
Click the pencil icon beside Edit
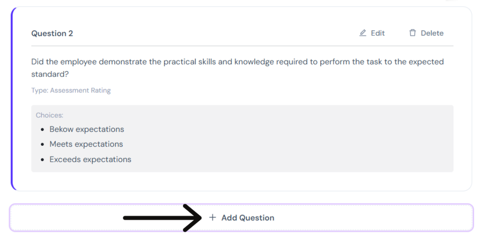(x=363, y=33)
